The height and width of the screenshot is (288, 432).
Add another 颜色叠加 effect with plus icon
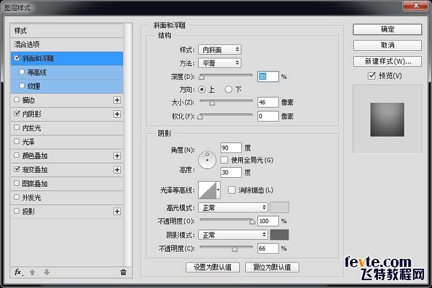[x=117, y=156]
